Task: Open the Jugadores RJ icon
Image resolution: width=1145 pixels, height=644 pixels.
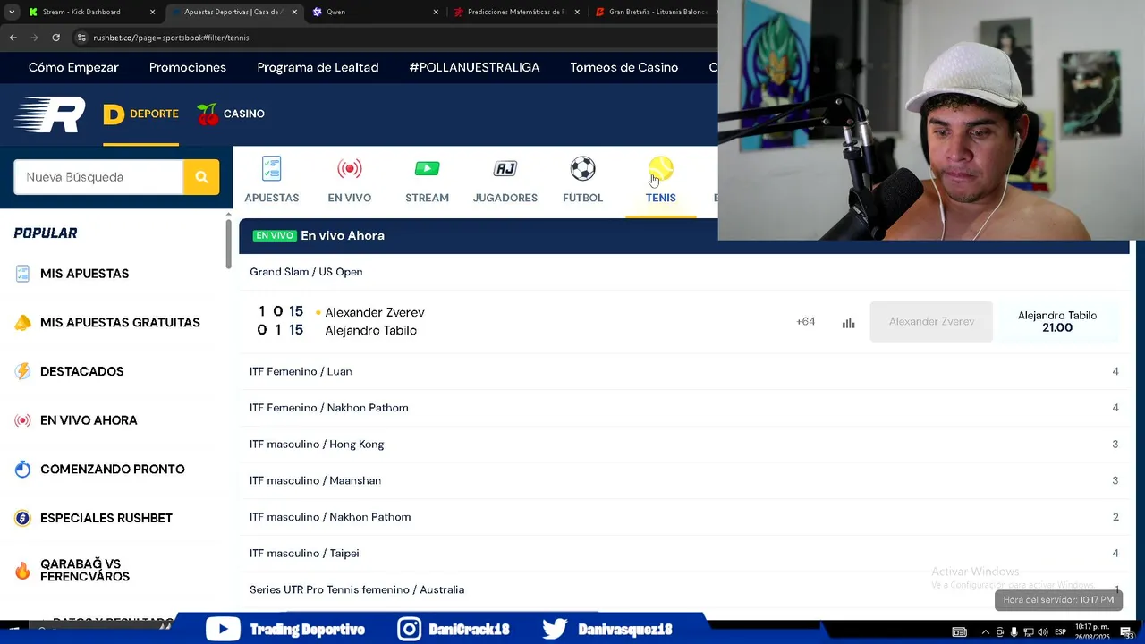Action: click(x=505, y=168)
